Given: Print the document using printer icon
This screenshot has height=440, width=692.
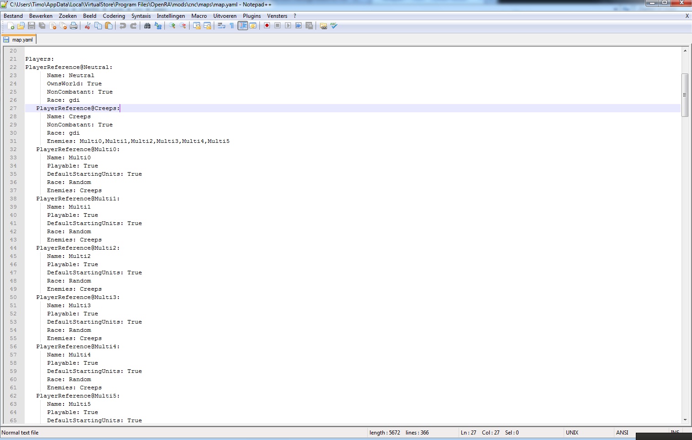Looking at the screenshot, I should (74, 26).
